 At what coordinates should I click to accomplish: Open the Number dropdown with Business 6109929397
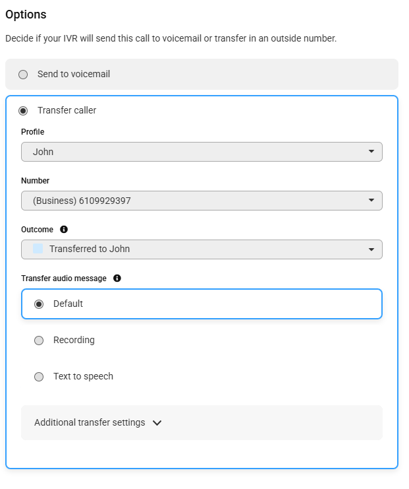[x=202, y=201]
